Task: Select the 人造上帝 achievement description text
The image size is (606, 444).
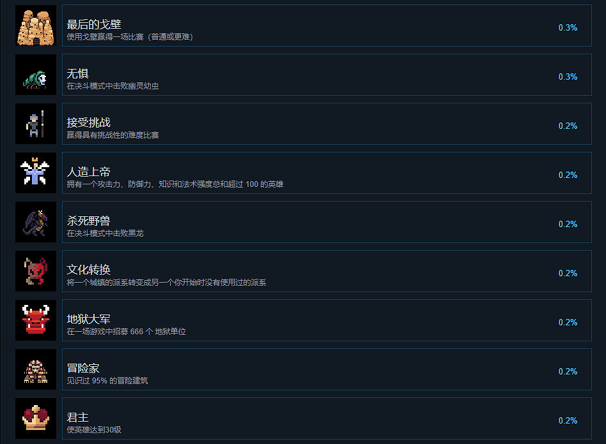Action: (175, 184)
